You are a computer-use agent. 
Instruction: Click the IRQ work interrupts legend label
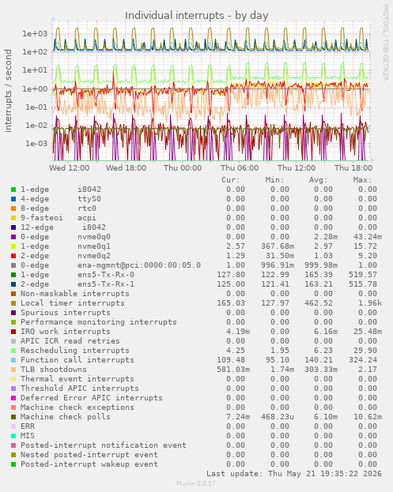(x=66, y=332)
